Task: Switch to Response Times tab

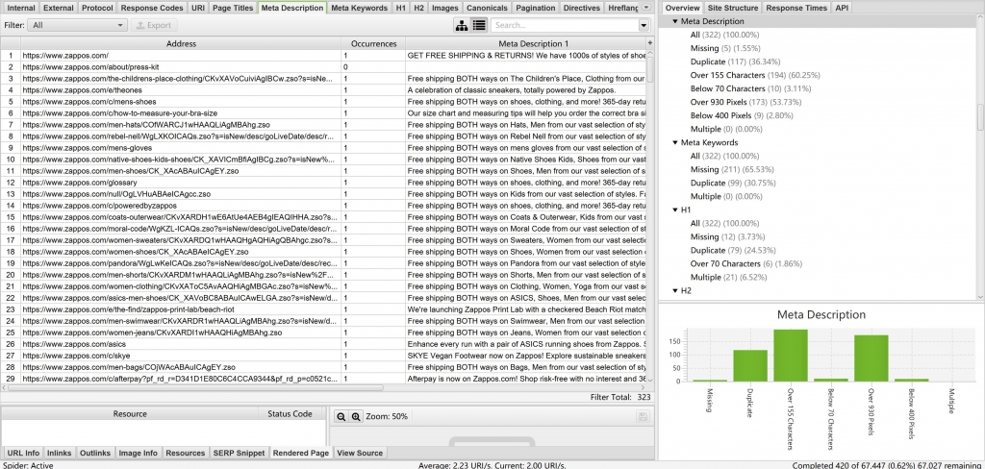Action: [796, 8]
